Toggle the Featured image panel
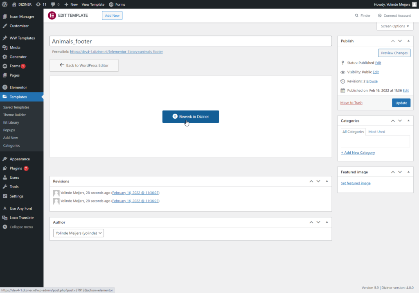419x293 pixels. pyautogui.click(x=408, y=172)
